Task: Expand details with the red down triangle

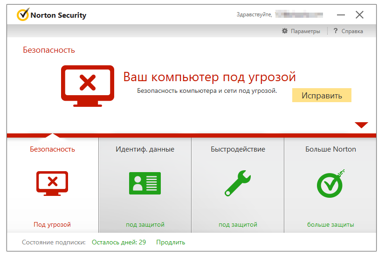Action: tap(361, 125)
